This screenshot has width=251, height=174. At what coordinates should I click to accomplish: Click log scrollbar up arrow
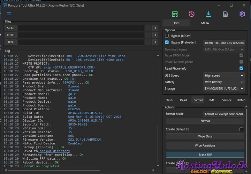coord(158,55)
